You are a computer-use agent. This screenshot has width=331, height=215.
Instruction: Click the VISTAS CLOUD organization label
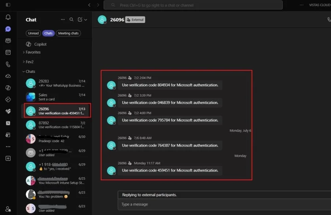click(x=320, y=5)
